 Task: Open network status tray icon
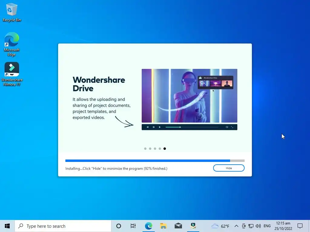tap(251, 226)
